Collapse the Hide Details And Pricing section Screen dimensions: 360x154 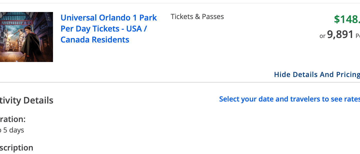(317, 74)
